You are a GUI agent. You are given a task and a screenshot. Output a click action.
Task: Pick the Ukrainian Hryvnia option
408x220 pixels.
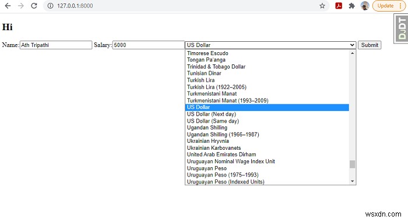267,141
